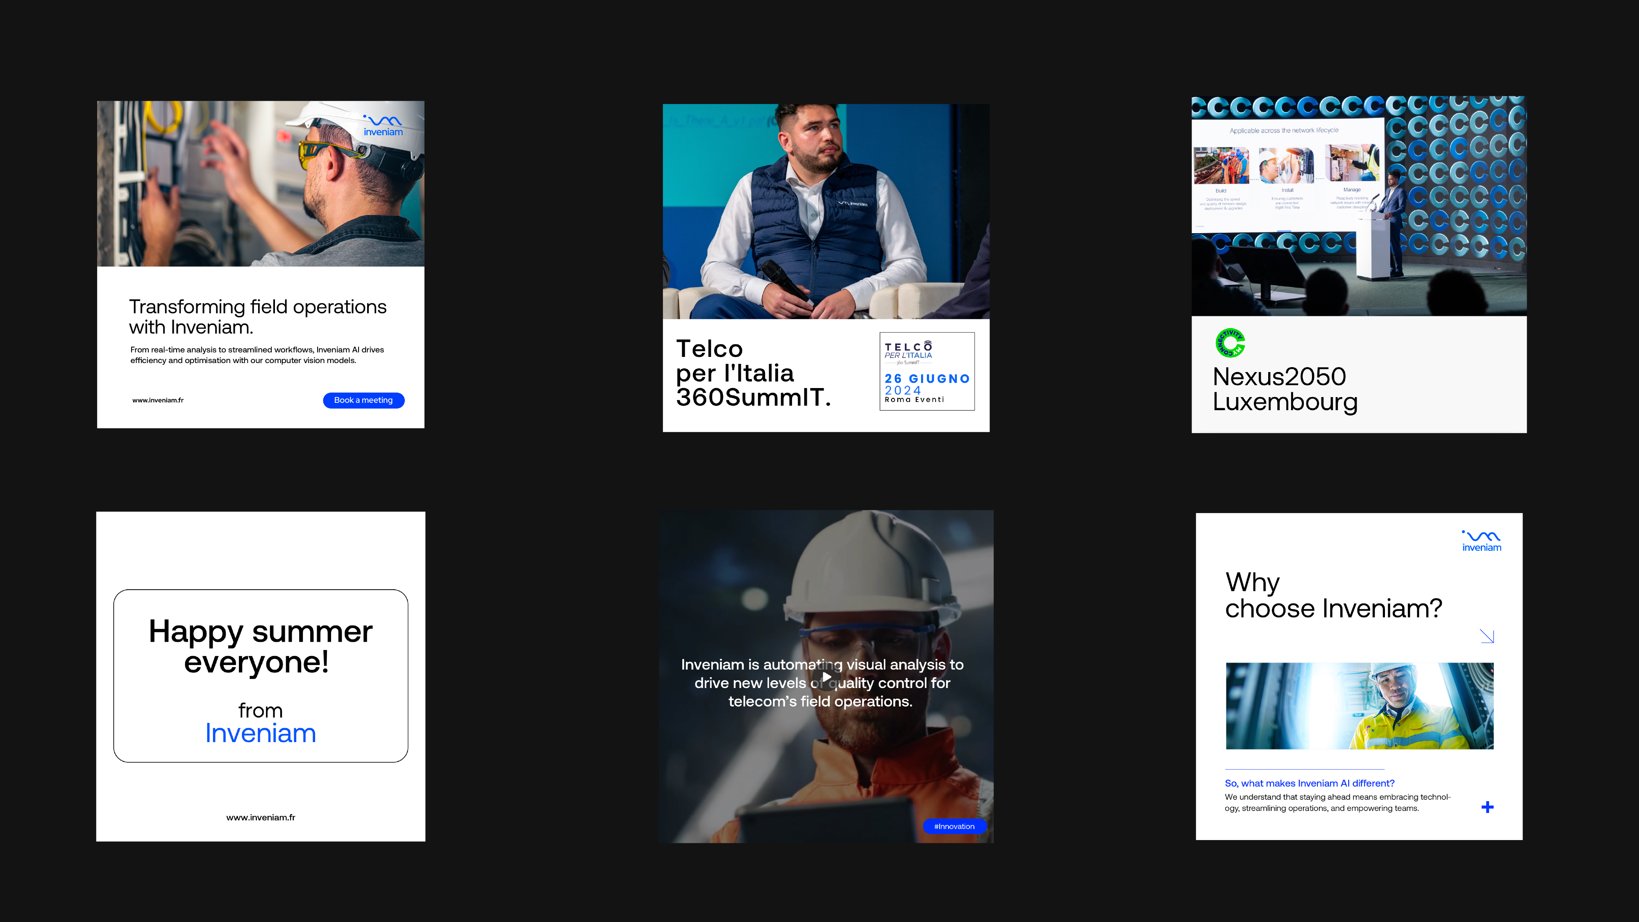The width and height of the screenshot is (1639, 922).
Task: Select the yellow-jacket engineer photo thumbnail
Action: [1359, 706]
